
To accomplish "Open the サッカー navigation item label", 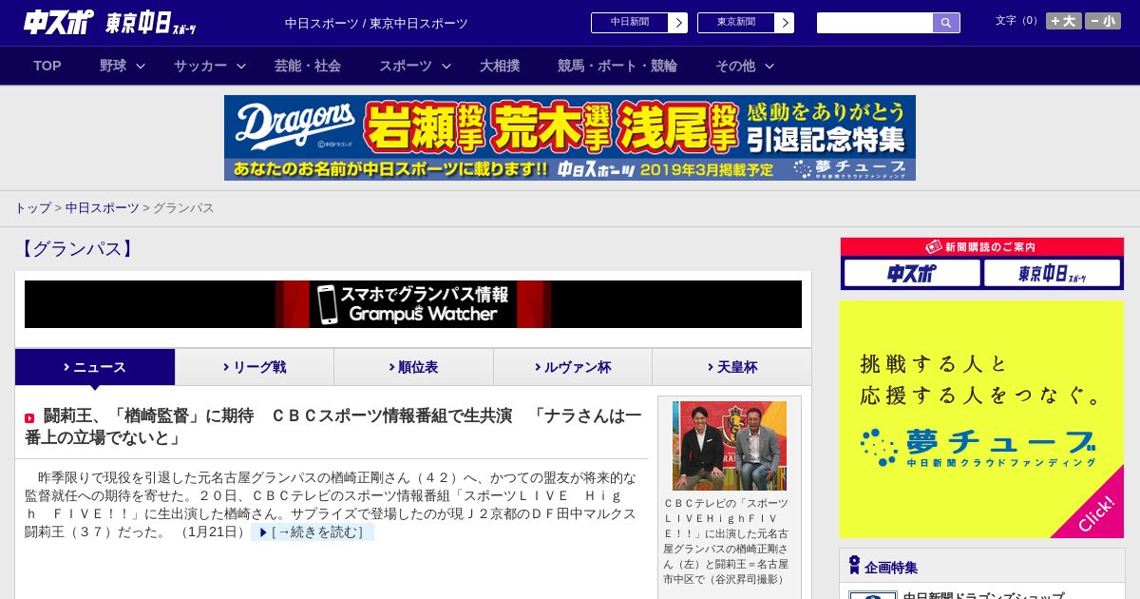I will click(x=200, y=66).
